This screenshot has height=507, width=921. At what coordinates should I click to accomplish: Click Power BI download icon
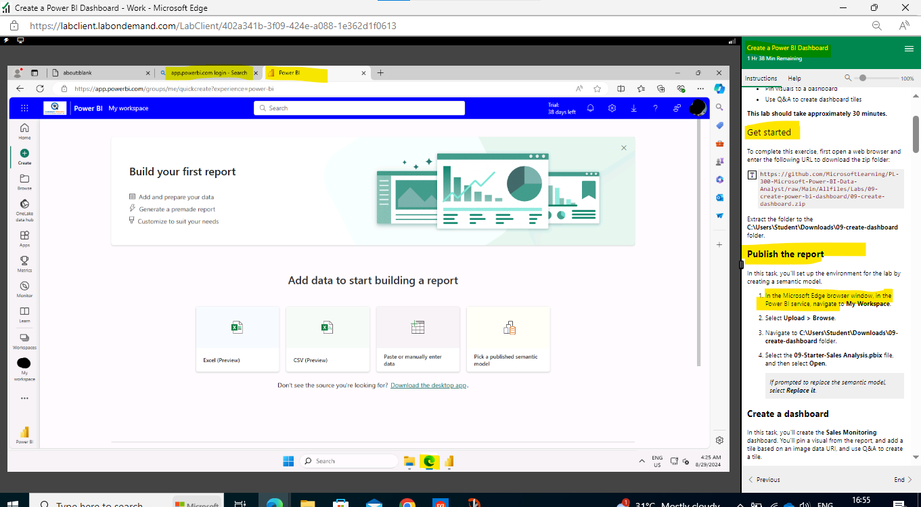pyautogui.click(x=633, y=108)
